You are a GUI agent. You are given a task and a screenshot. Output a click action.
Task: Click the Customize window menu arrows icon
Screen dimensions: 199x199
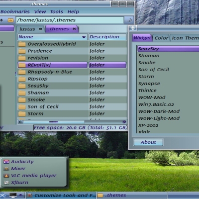click(133, 28)
